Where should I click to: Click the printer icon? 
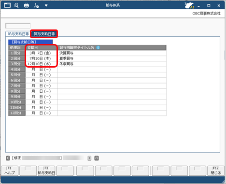tap(27, 5)
